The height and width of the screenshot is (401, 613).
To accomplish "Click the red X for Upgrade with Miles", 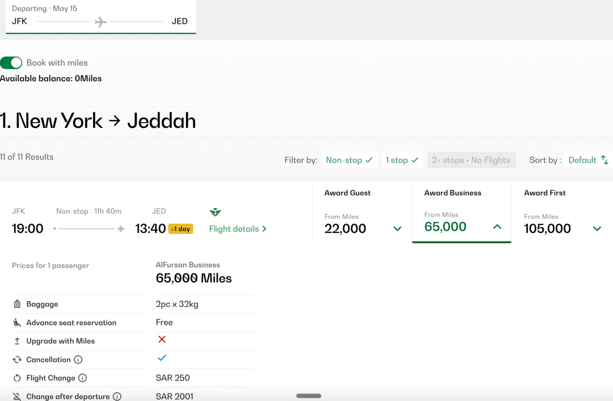I will pyautogui.click(x=162, y=339).
